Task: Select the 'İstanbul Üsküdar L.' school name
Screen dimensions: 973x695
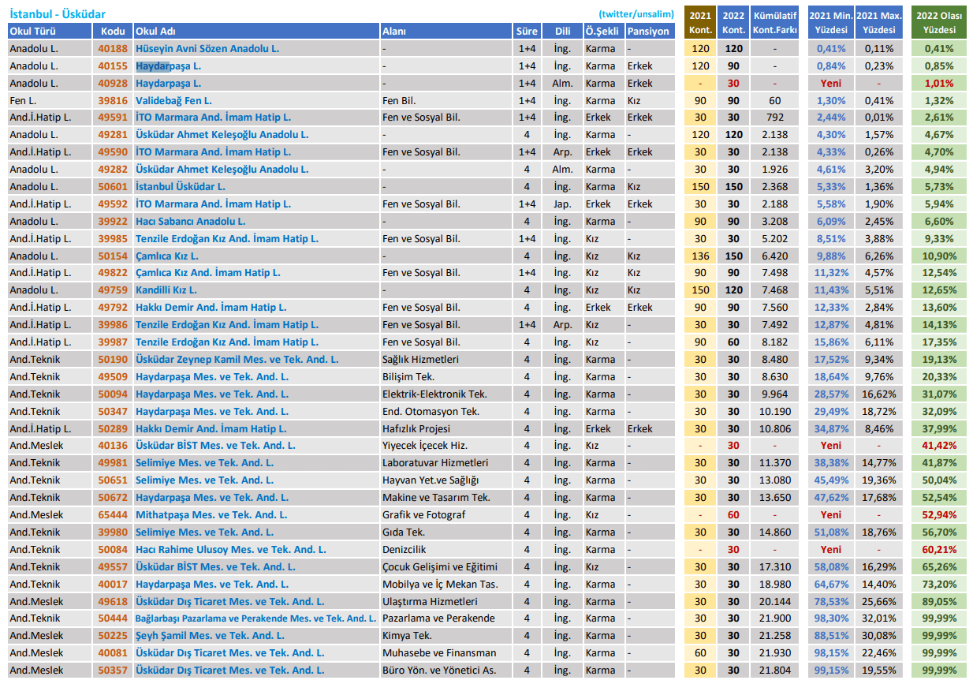Action: coord(181,187)
